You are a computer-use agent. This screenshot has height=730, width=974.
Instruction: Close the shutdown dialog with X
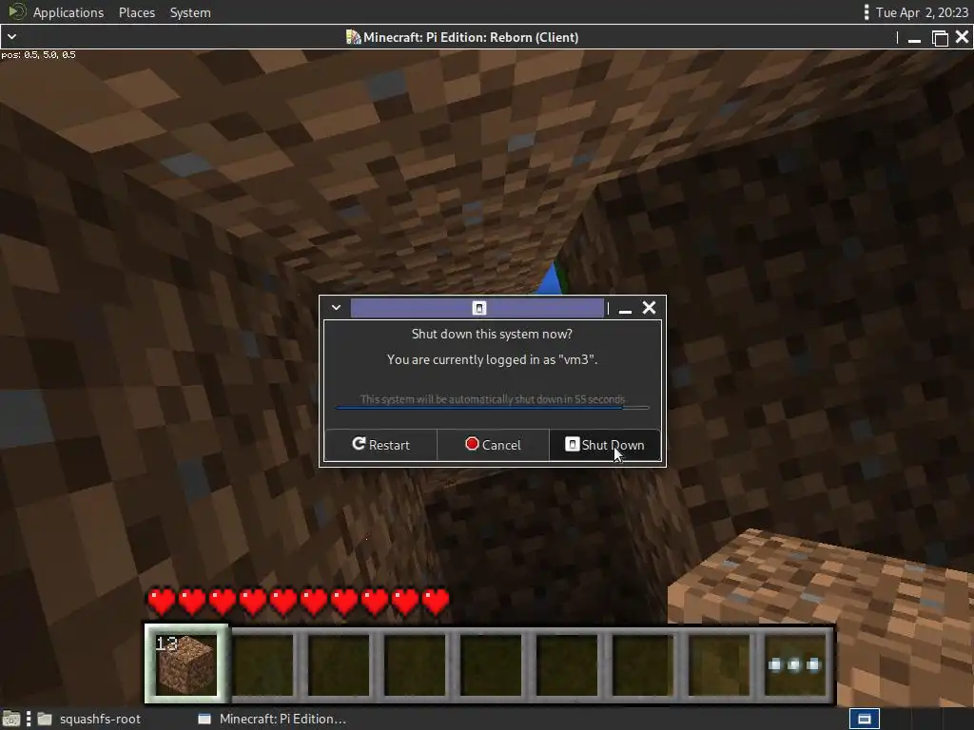tap(649, 308)
